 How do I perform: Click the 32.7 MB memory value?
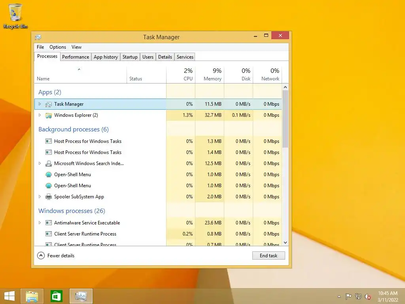pyautogui.click(x=213, y=115)
